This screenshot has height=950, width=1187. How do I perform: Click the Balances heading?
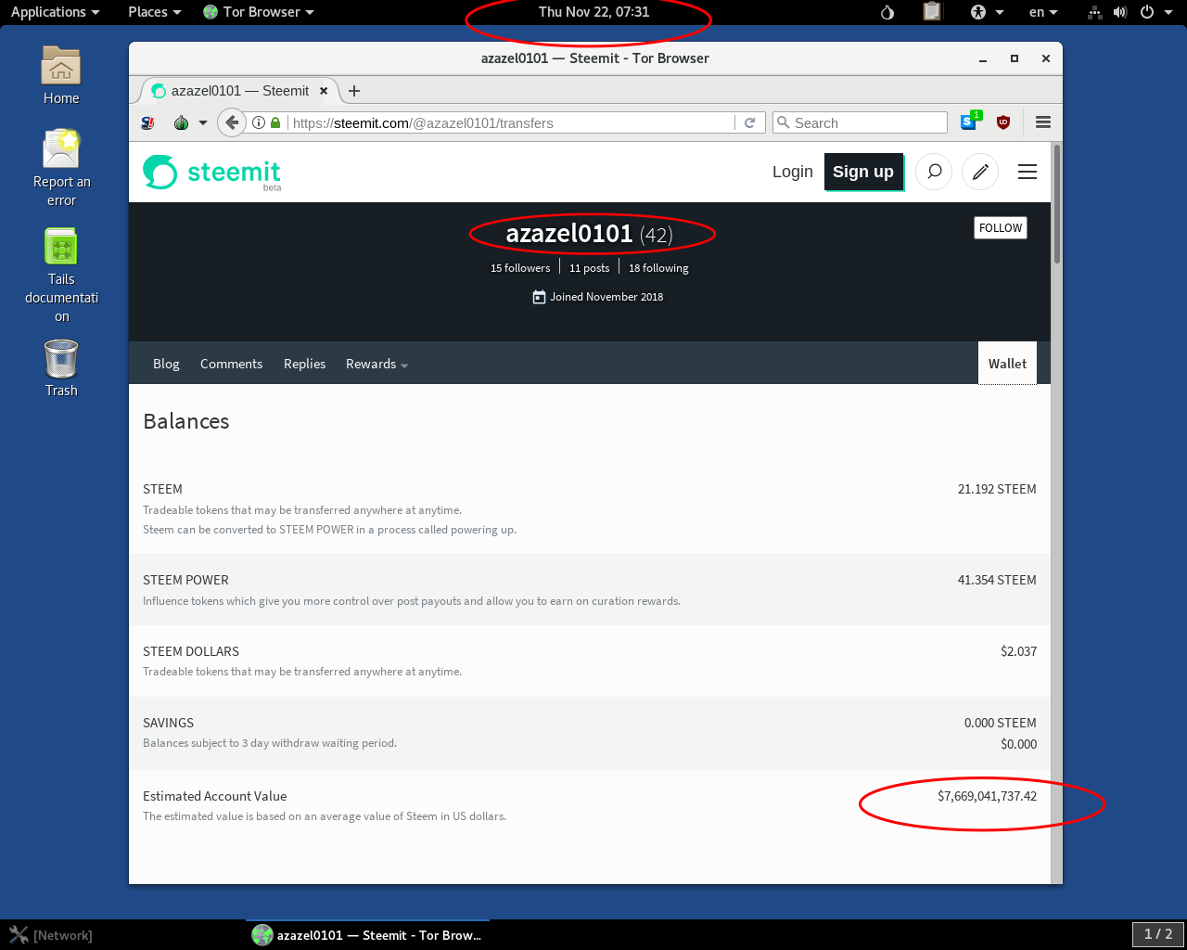coord(186,421)
